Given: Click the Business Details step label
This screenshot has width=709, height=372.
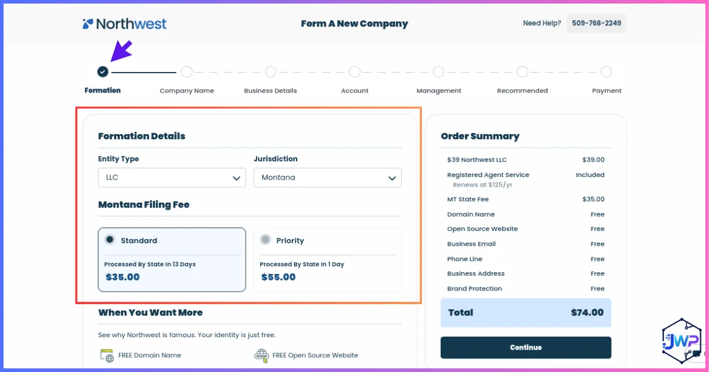Looking at the screenshot, I should click(271, 91).
